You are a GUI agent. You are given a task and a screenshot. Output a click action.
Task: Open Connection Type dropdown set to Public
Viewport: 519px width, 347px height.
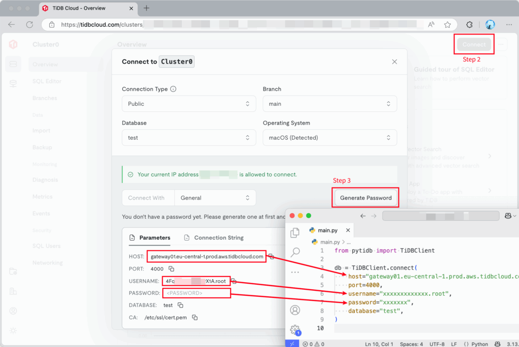pyautogui.click(x=189, y=104)
